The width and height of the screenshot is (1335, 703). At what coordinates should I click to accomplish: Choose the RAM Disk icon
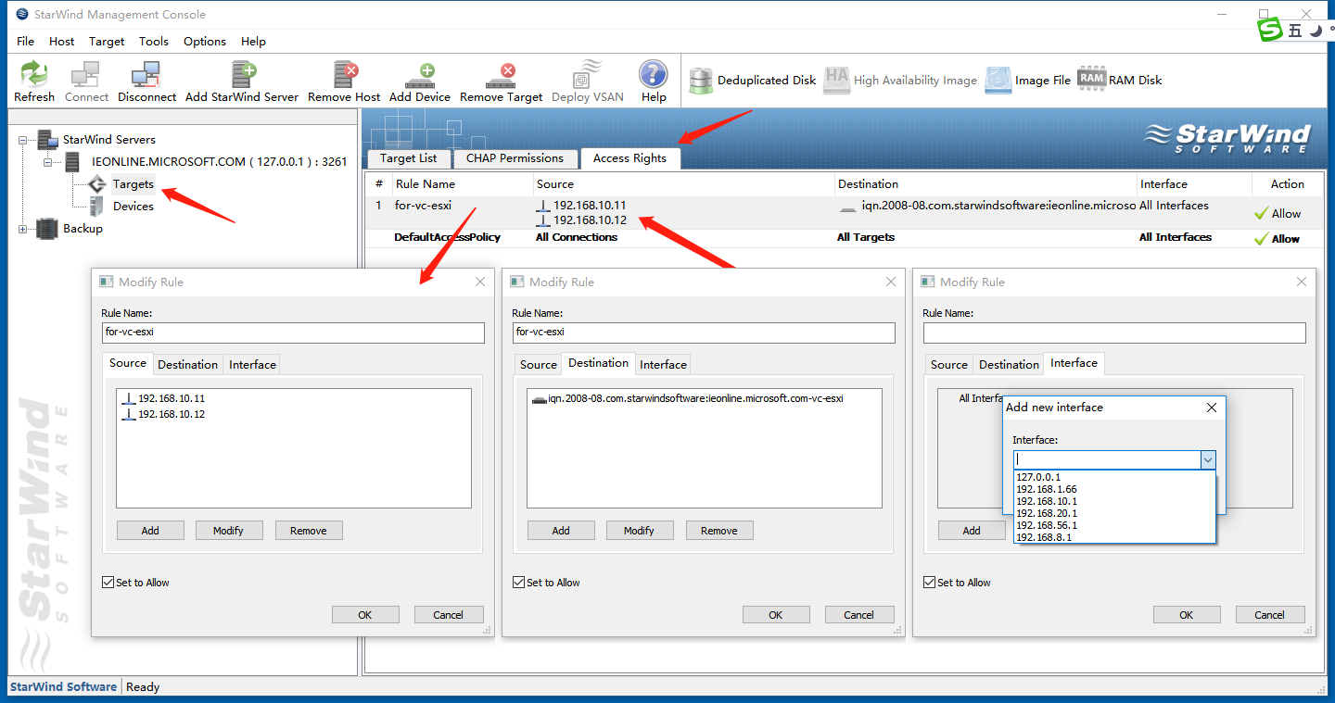coord(1091,79)
